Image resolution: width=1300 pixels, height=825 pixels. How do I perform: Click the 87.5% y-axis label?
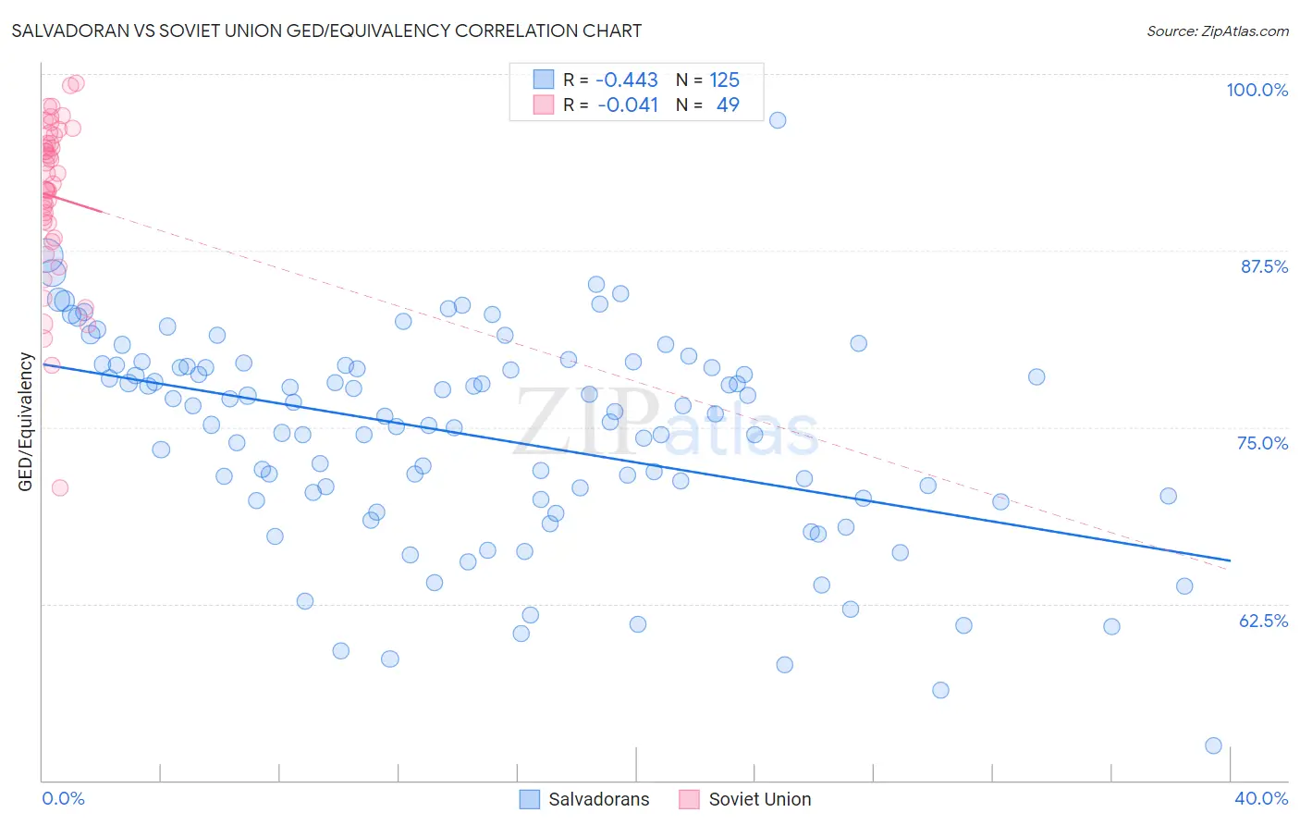tap(1264, 266)
